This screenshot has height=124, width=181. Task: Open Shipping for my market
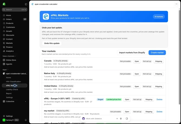click(149, 112)
